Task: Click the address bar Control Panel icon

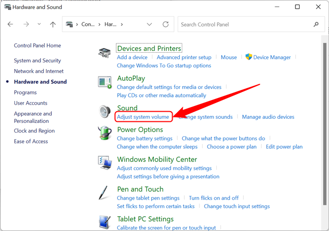Action: (x=69, y=24)
